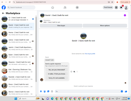131x101 pixels.
Task: Open Windows Start menu
Action: [x=16, y=99]
